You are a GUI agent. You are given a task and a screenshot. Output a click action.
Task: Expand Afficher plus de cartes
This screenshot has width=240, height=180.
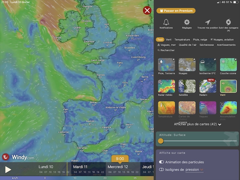[197, 124]
